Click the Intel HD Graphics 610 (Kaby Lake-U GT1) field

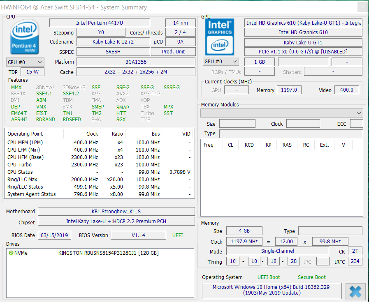[303, 23]
